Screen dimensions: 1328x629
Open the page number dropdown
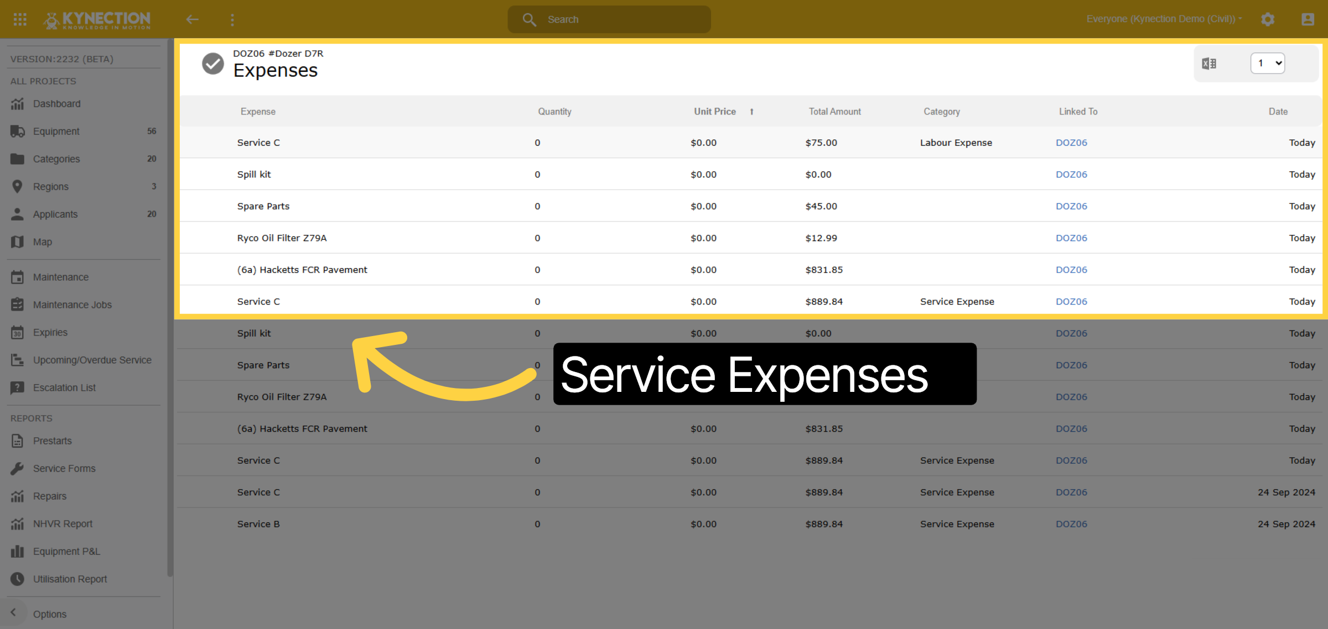[1267, 63]
